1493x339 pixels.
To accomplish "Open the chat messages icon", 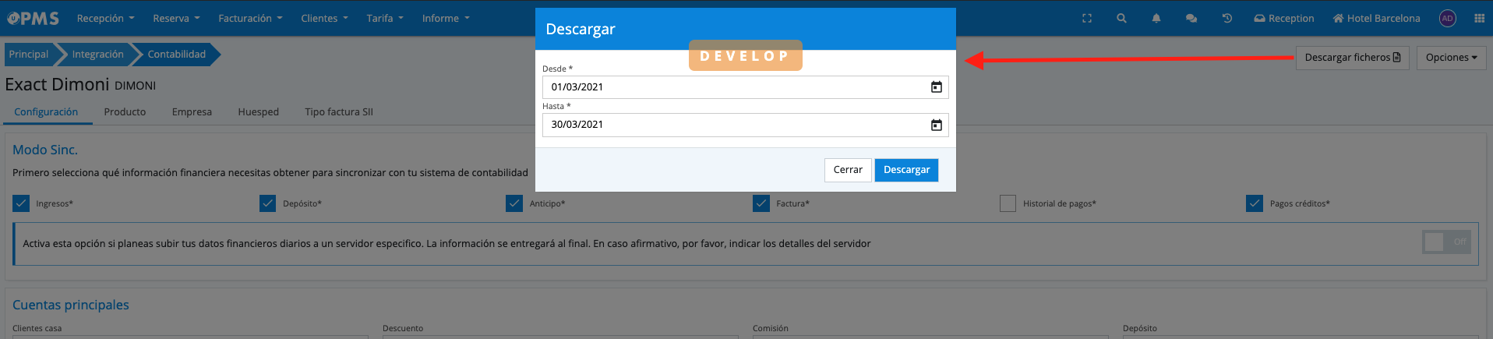I will pos(1191,19).
